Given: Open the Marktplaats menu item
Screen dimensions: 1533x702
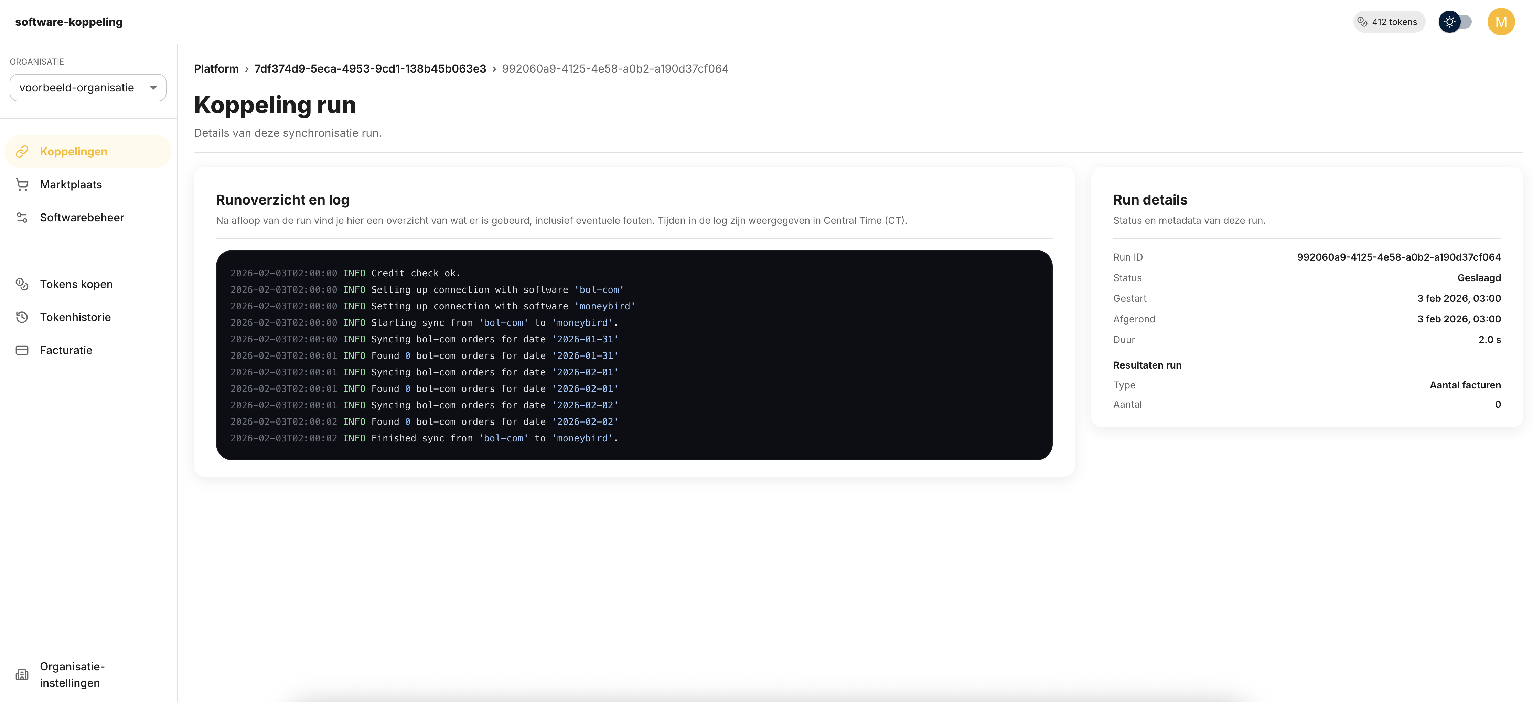Looking at the screenshot, I should coord(71,185).
